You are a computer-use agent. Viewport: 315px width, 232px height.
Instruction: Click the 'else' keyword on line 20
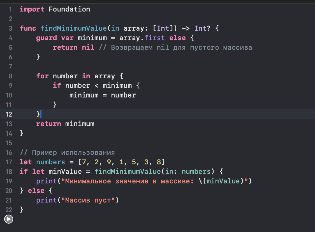pos(36,190)
